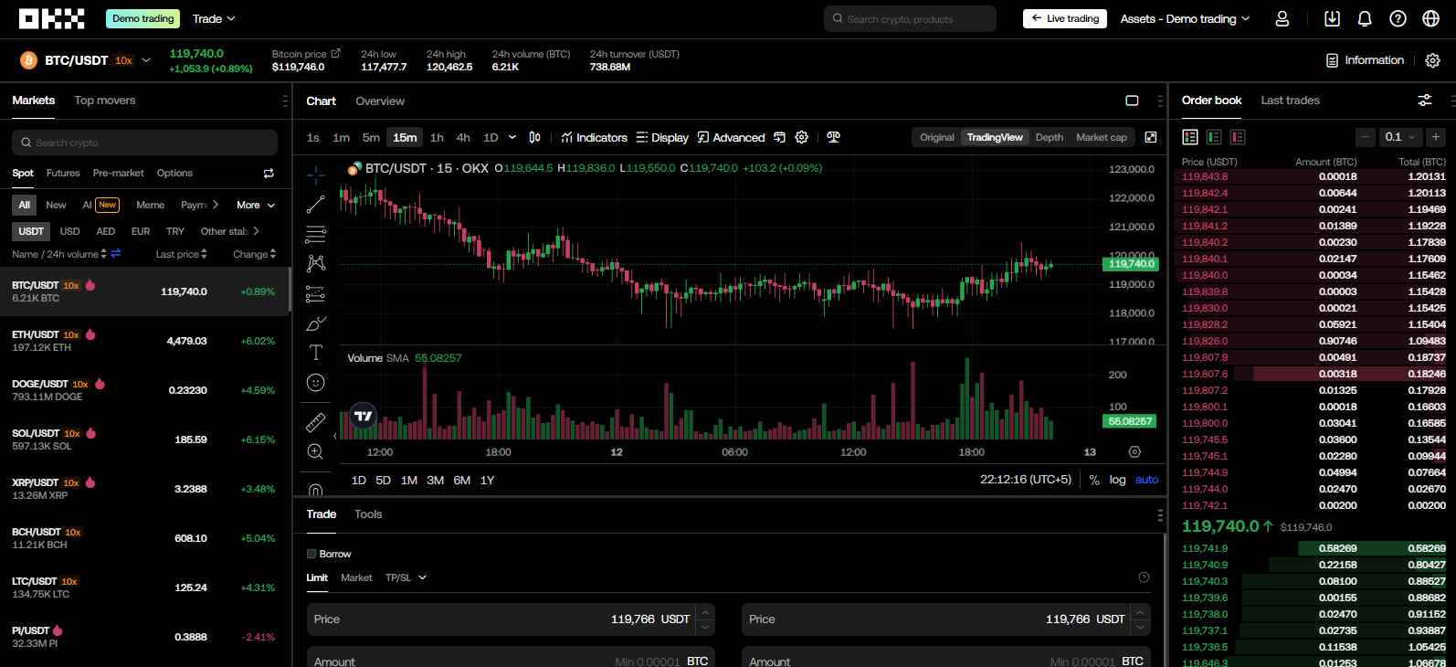Switch to the Top movers tab
Screen dimensions: 1456x667
pos(105,101)
